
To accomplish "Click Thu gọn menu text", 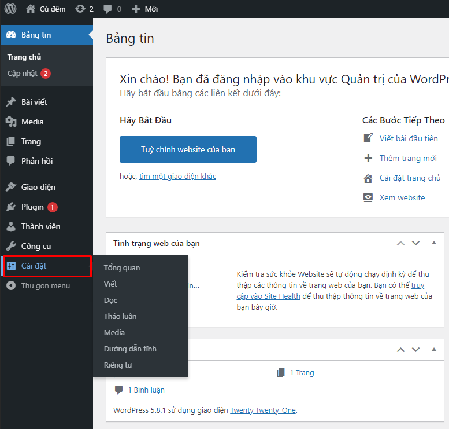I will [x=46, y=285].
